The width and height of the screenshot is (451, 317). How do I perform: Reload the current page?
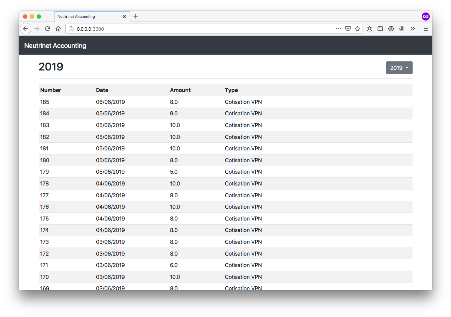(47, 29)
